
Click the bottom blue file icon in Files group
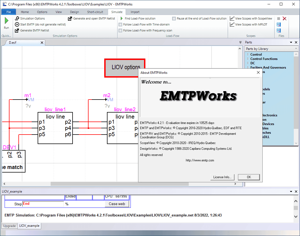click(x=279, y=30)
